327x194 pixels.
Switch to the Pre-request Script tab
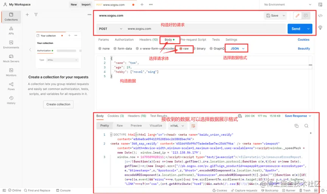[193, 39]
